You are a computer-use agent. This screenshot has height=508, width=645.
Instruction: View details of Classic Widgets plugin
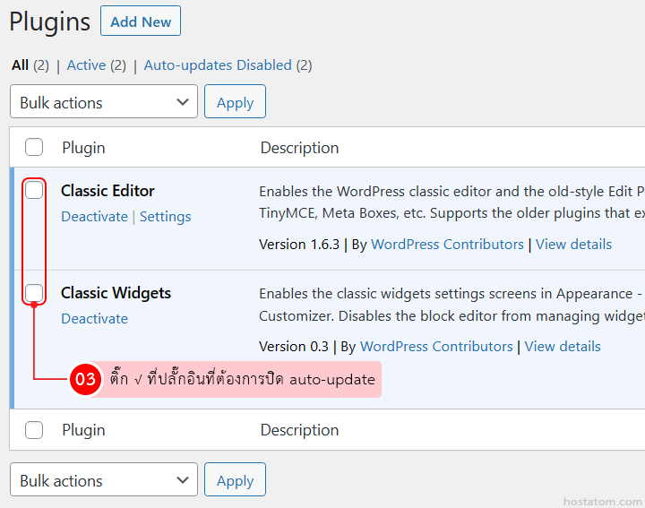pyautogui.click(x=563, y=347)
